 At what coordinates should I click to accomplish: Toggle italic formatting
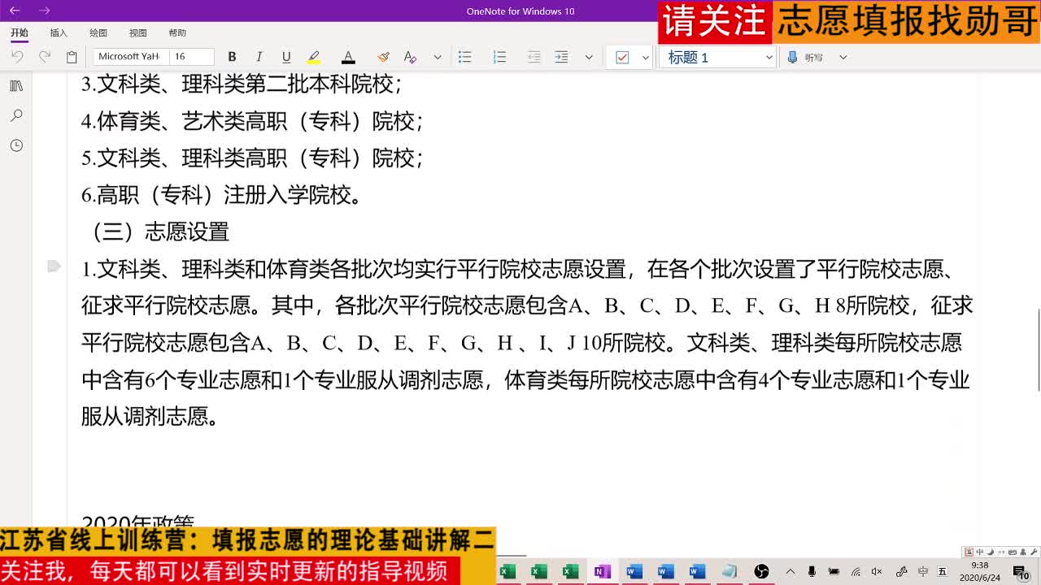point(259,57)
